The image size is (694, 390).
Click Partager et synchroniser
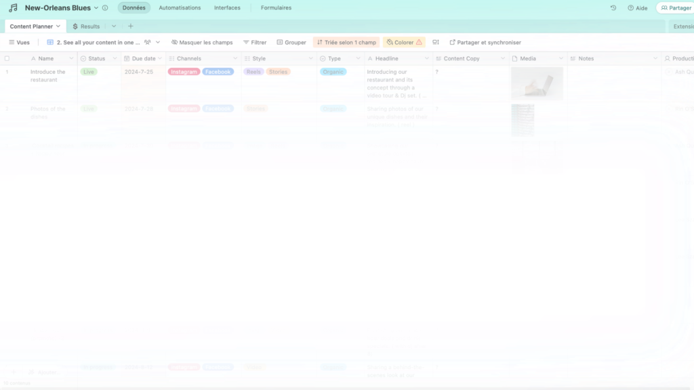click(485, 42)
